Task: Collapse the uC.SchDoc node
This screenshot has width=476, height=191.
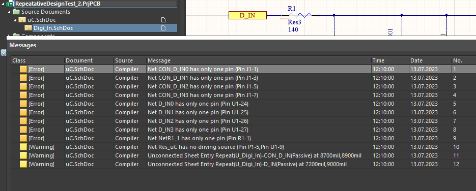Action: (15, 20)
